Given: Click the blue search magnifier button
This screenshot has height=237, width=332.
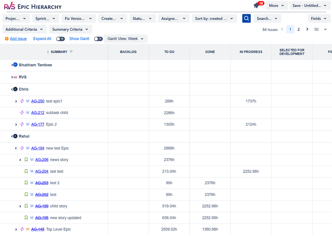Looking at the screenshot, I should click(246, 18).
